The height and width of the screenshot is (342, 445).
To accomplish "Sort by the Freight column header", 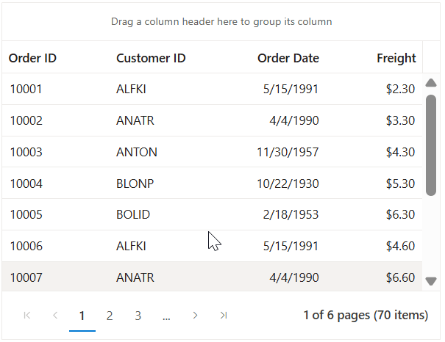I will coord(396,58).
